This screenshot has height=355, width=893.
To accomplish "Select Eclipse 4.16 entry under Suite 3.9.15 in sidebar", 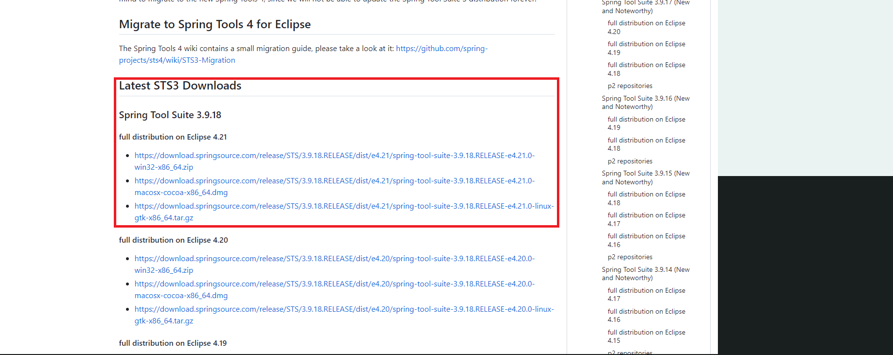I will pyautogui.click(x=646, y=240).
